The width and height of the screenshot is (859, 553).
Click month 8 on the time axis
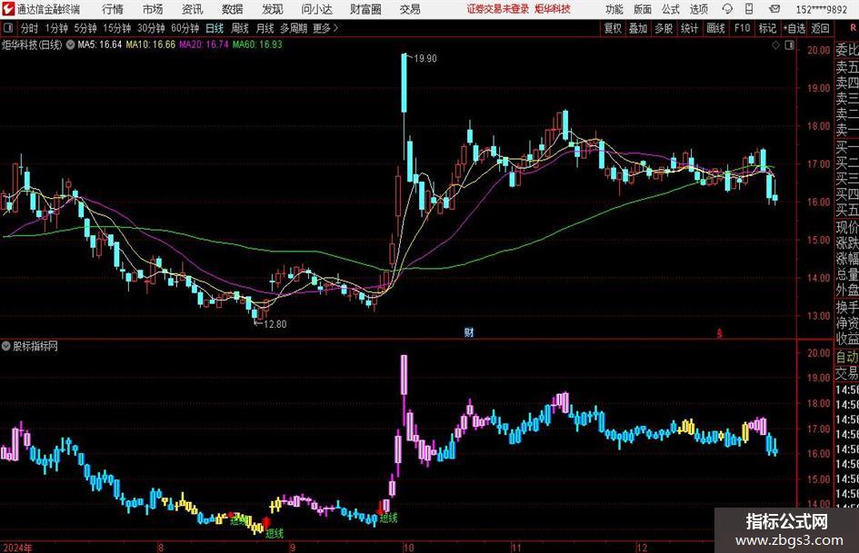click(161, 548)
